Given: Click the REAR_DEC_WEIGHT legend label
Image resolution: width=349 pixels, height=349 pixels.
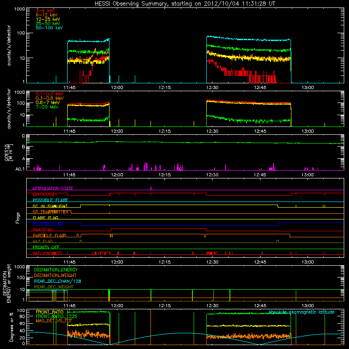Looking at the screenshot, I should click(54, 287).
